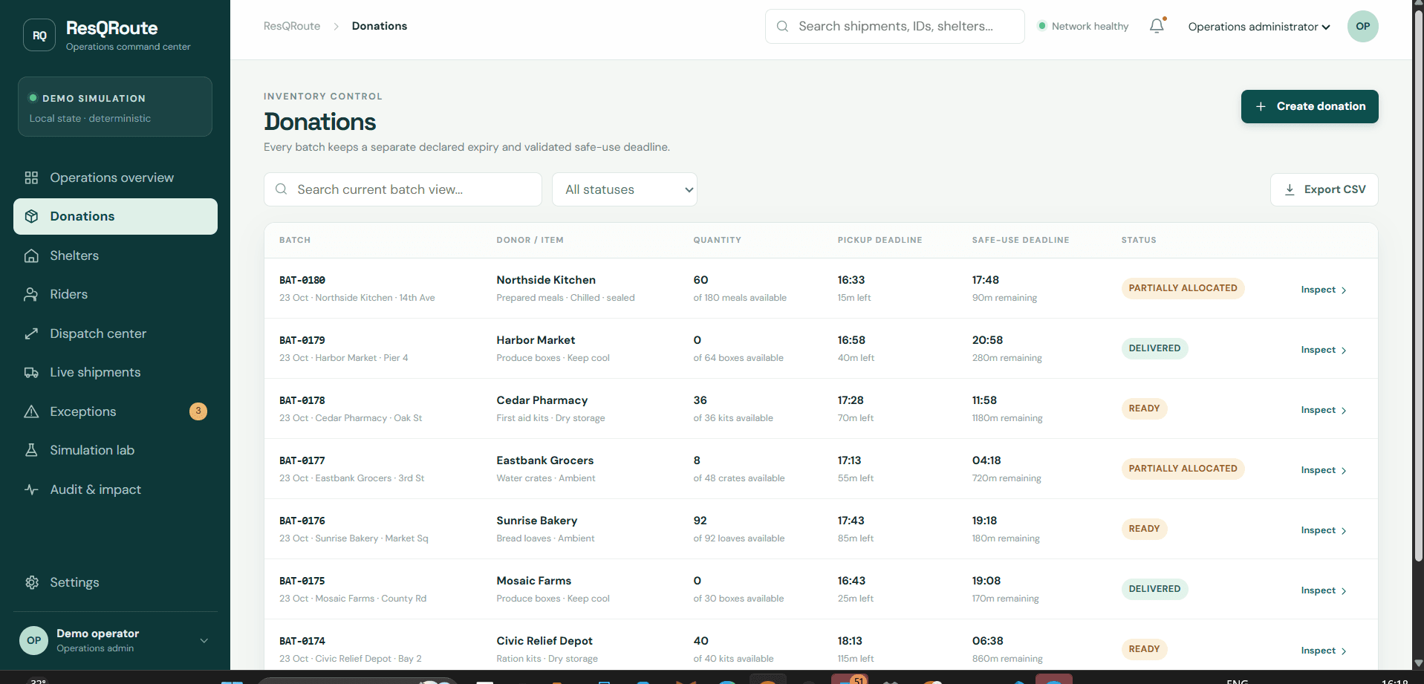1424x684 pixels.
Task: Click the Dispatch center arrow icon
Action: coord(31,333)
